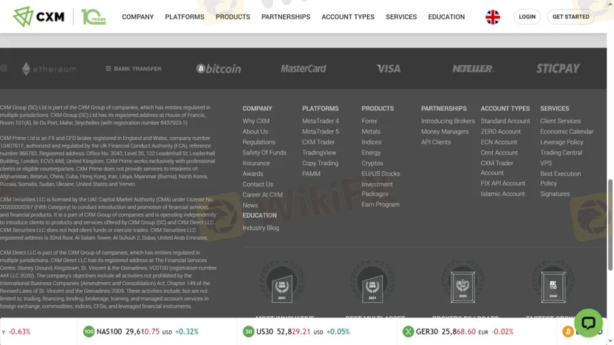Open the Introducing Brokers link
Image resolution: width=614 pixels, height=345 pixels.
coord(448,121)
